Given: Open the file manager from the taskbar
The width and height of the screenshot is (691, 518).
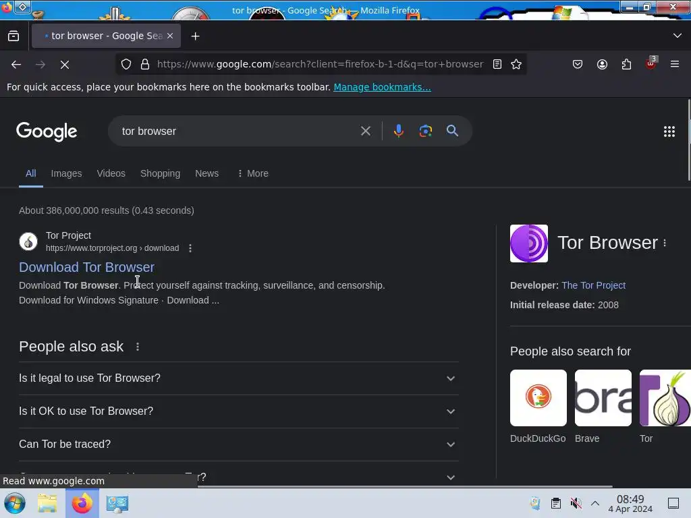Looking at the screenshot, I should 47,503.
